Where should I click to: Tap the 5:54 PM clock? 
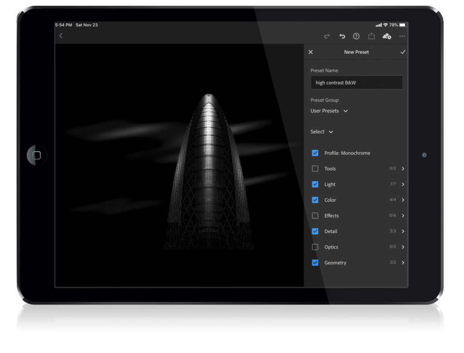[x=63, y=25]
